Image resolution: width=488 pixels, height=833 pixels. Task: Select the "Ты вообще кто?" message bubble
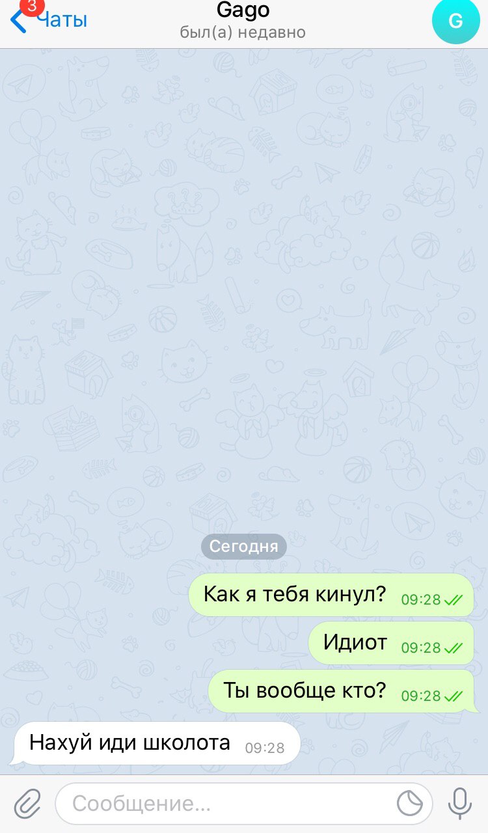click(x=341, y=691)
